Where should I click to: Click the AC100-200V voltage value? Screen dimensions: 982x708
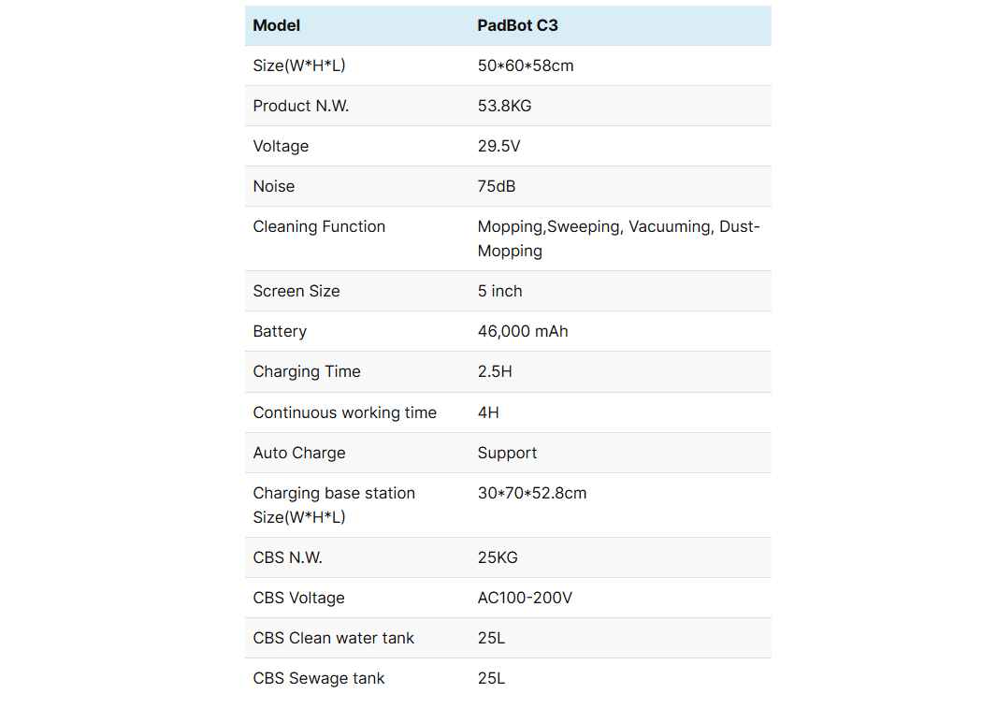coord(525,598)
